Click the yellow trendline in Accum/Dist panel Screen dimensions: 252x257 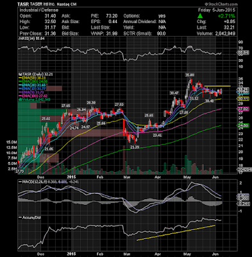click(x=176, y=233)
